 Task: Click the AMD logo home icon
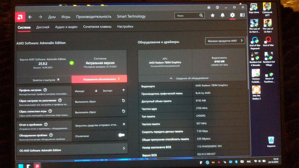click(x=20, y=17)
